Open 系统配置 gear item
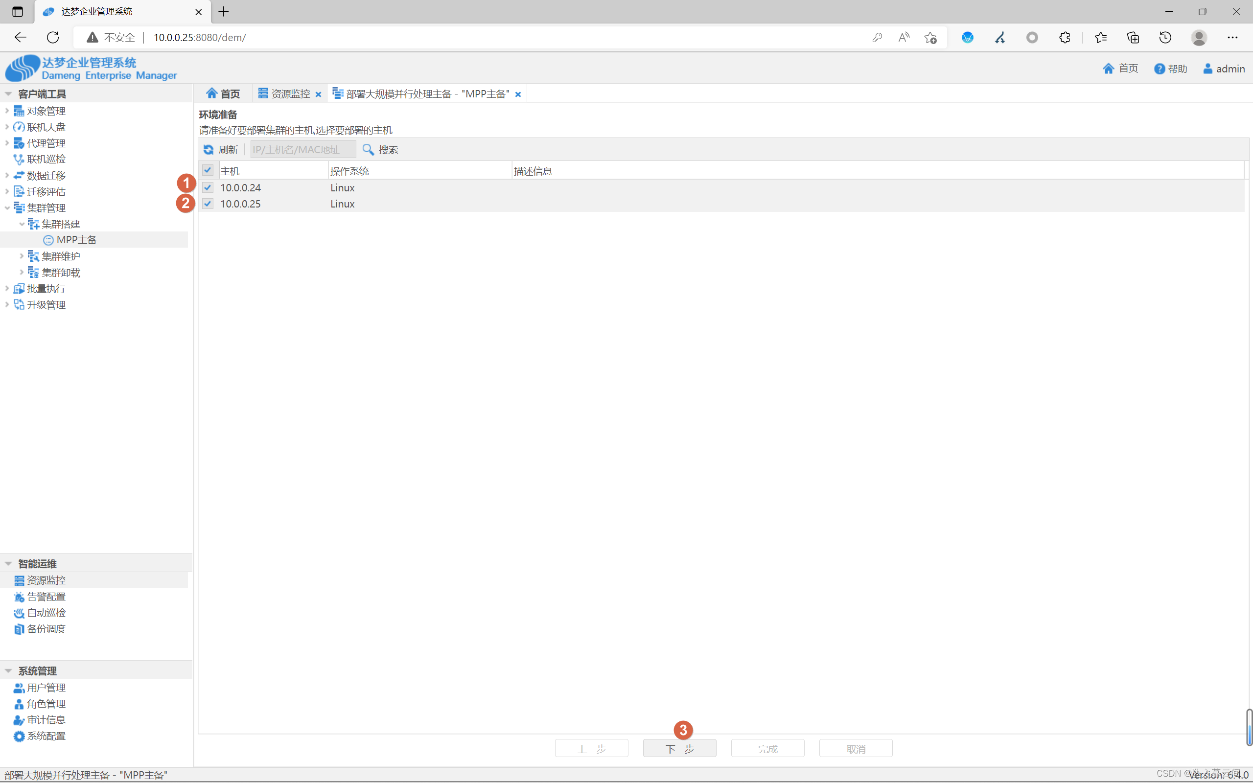Image resolution: width=1253 pixels, height=783 pixels. pyautogui.click(x=46, y=736)
